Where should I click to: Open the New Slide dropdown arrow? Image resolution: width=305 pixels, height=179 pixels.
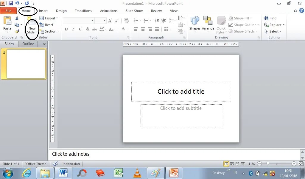point(36,32)
